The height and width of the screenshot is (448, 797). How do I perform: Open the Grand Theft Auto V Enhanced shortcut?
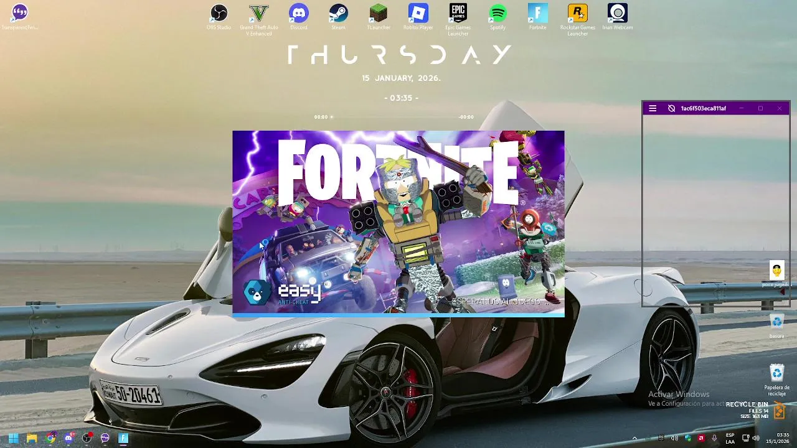[259, 20]
